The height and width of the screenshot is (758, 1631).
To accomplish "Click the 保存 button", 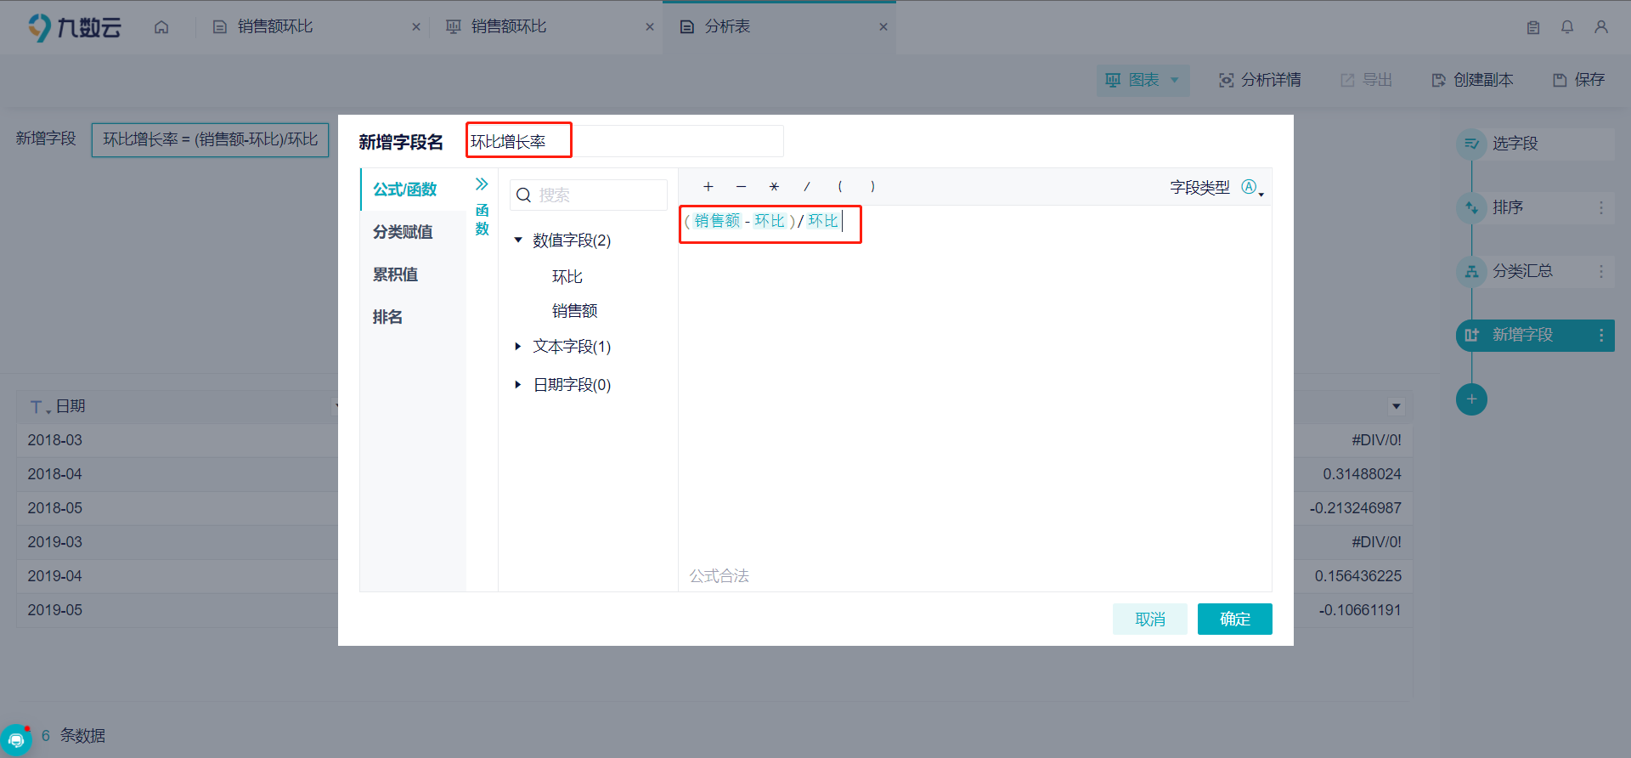I will [x=1578, y=80].
